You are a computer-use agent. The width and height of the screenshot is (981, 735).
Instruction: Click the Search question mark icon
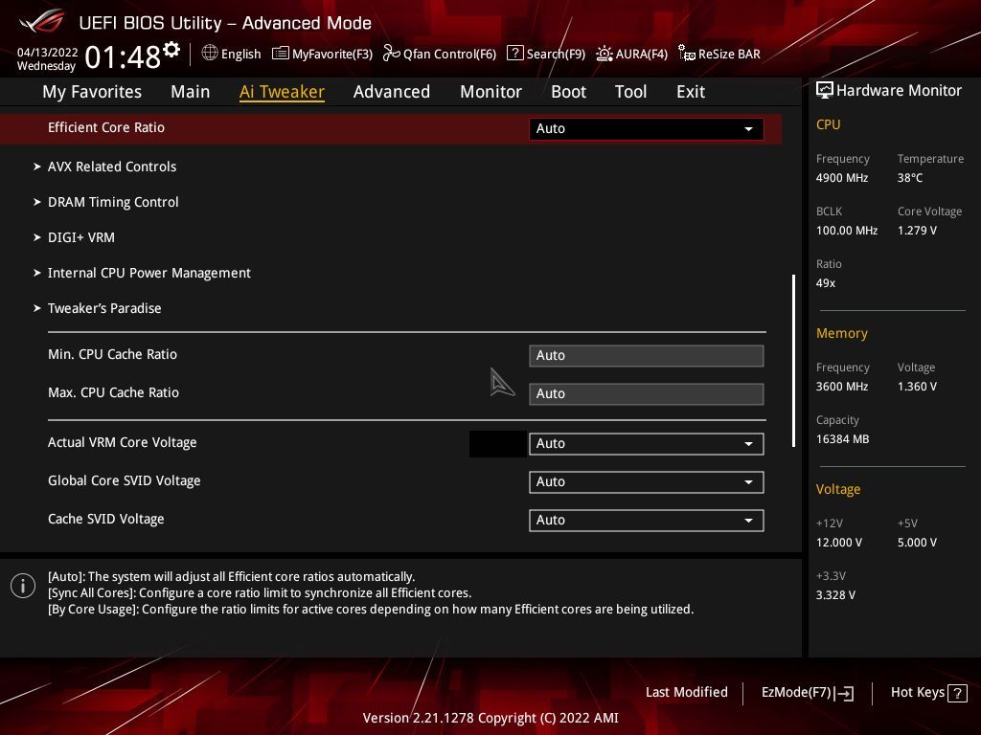click(x=514, y=54)
